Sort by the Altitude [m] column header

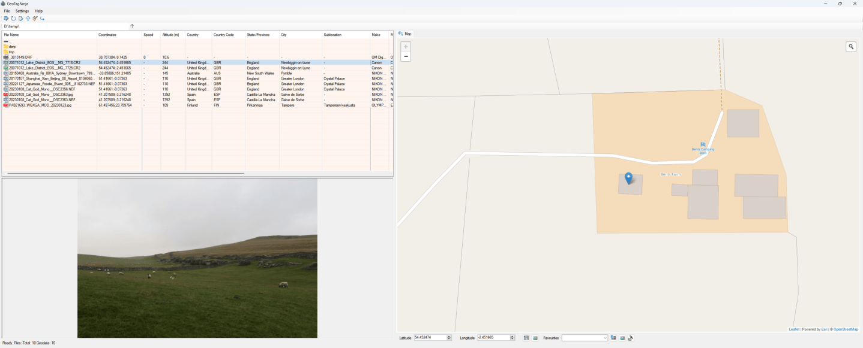[x=173, y=35]
